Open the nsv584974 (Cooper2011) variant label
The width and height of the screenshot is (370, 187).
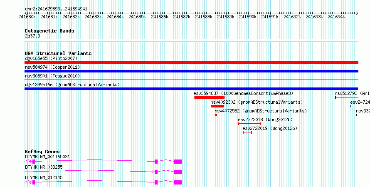click(x=52, y=67)
